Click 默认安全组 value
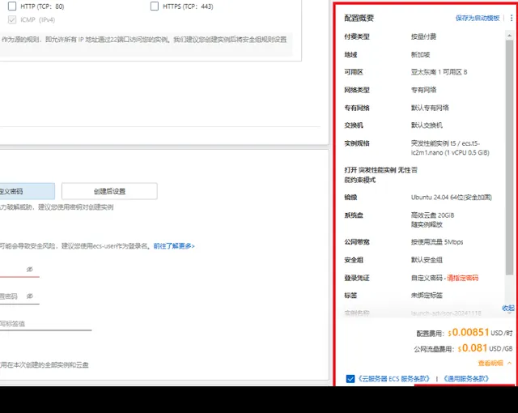 pos(427,260)
